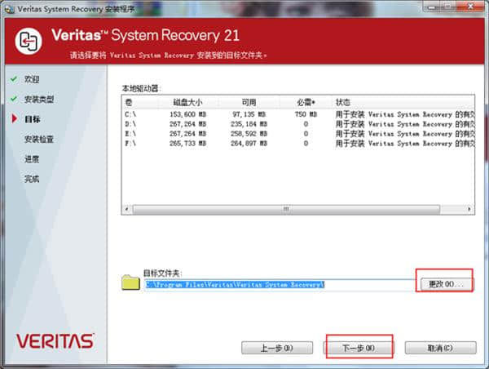Click the 磁盘大小 column header

pyautogui.click(x=189, y=103)
